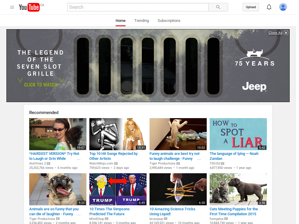The image size is (299, 224).
Task: Open the hamburger guide menu
Action: (x=12, y=7)
